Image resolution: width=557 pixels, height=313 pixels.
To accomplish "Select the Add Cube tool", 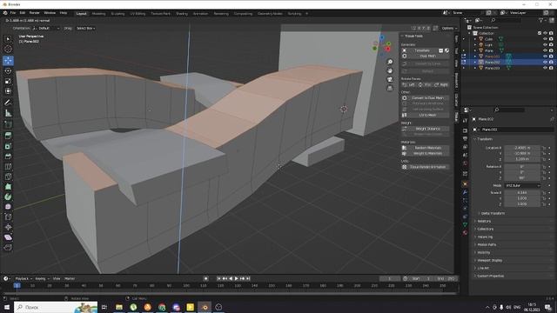I will tap(8, 124).
